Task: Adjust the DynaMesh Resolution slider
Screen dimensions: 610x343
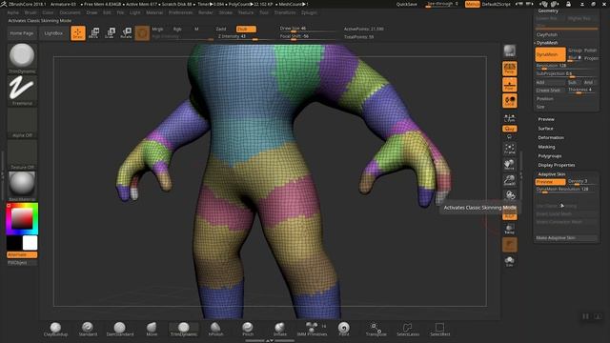Action: click(566, 66)
